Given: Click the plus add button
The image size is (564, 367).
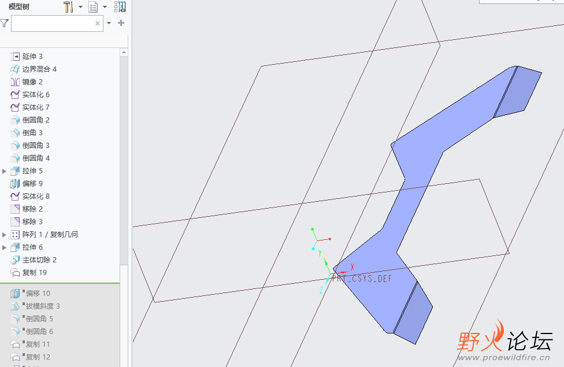Looking at the screenshot, I should click(121, 23).
